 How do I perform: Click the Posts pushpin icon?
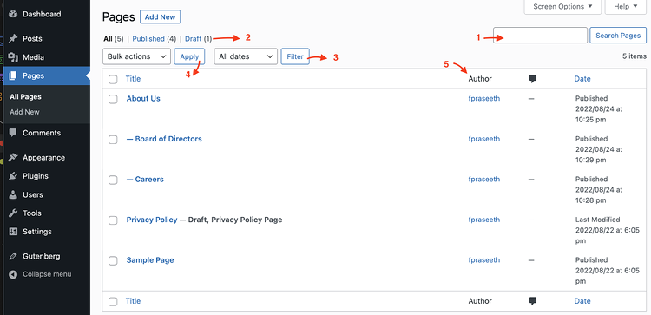[x=13, y=38]
